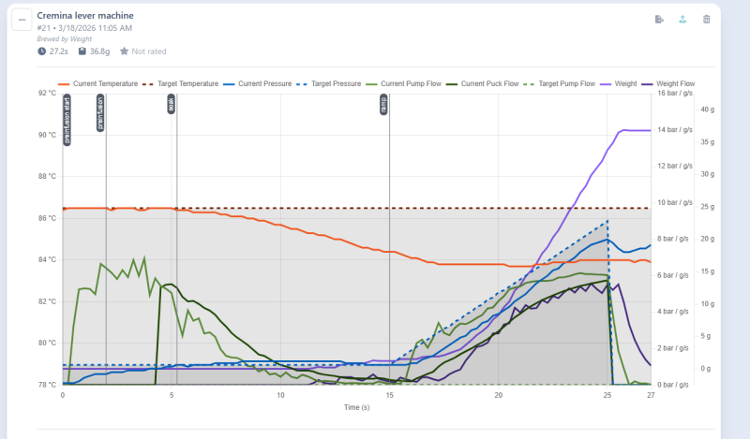Click the 'Brewed by Weight' text
The height and width of the screenshot is (439, 750).
pyautogui.click(x=64, y=39)
